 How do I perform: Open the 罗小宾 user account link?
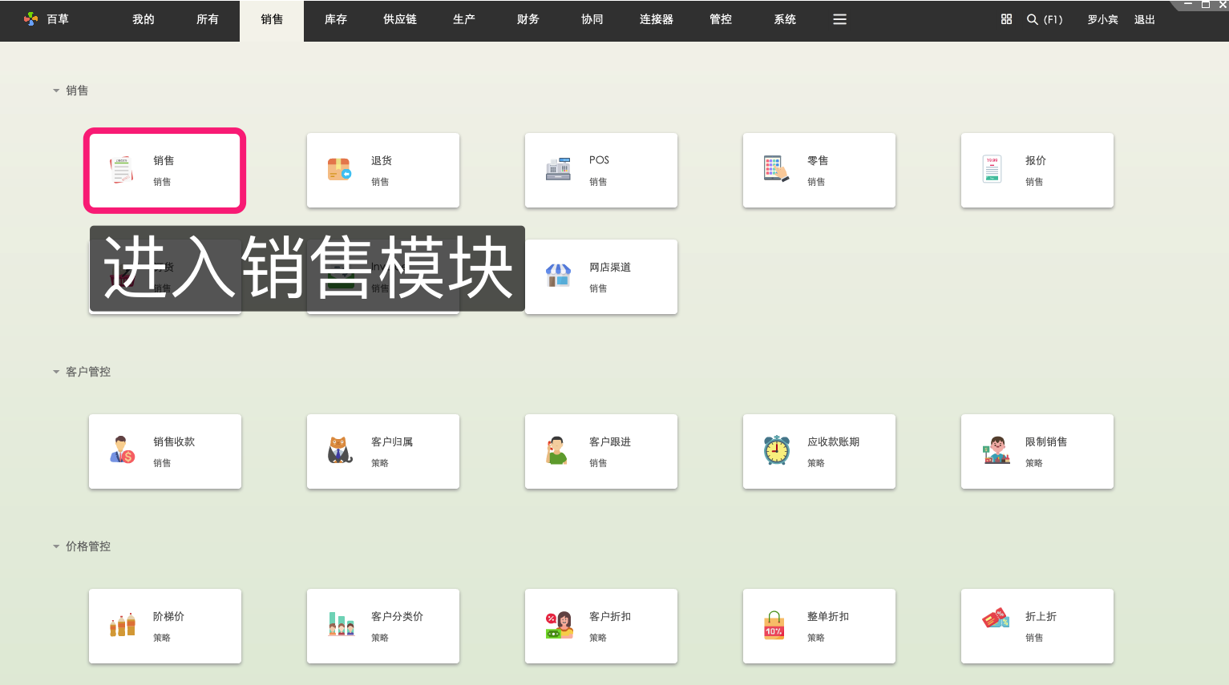tap(1102, 19)
